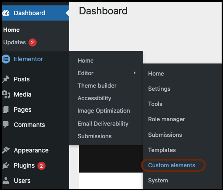Click the Users person icon
The height and width of the screenshot is (190, 223).
6,181
